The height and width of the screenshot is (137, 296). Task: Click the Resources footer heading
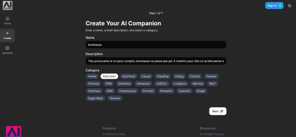pyautogui.click(x=208, y=128)
